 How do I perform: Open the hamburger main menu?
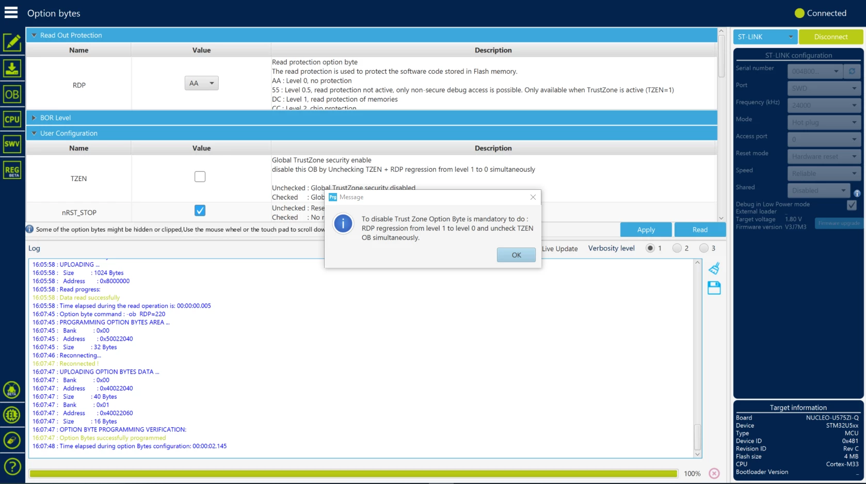click(11, 13)
